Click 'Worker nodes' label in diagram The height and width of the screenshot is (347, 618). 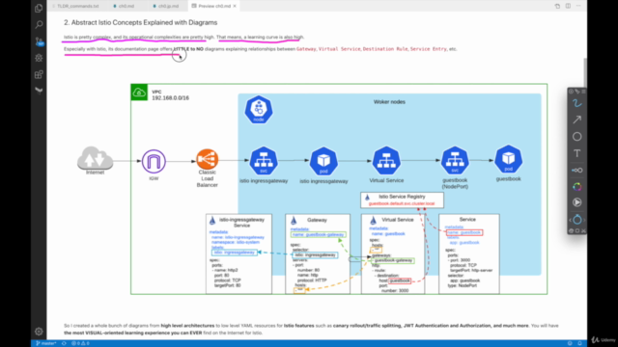389,102
